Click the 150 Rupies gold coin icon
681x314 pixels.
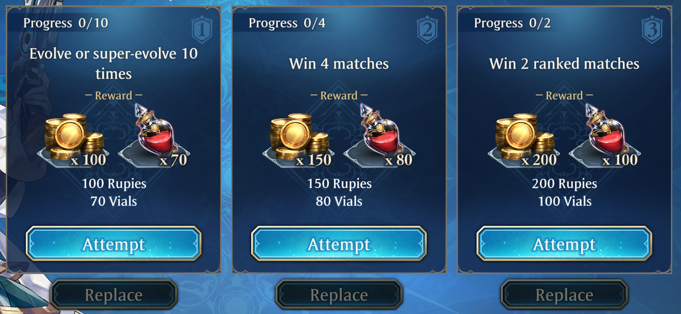tap(299, 138)
